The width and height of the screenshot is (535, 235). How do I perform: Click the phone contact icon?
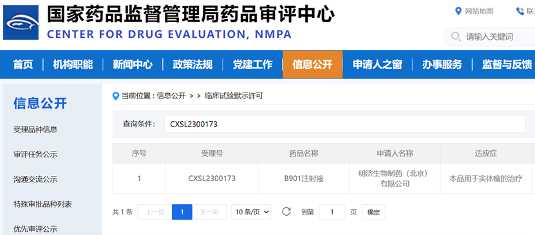point(520,11)
